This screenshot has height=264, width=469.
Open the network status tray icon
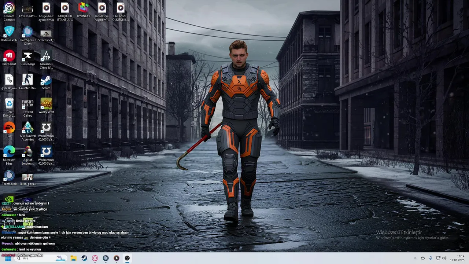[x=438, y=258]
